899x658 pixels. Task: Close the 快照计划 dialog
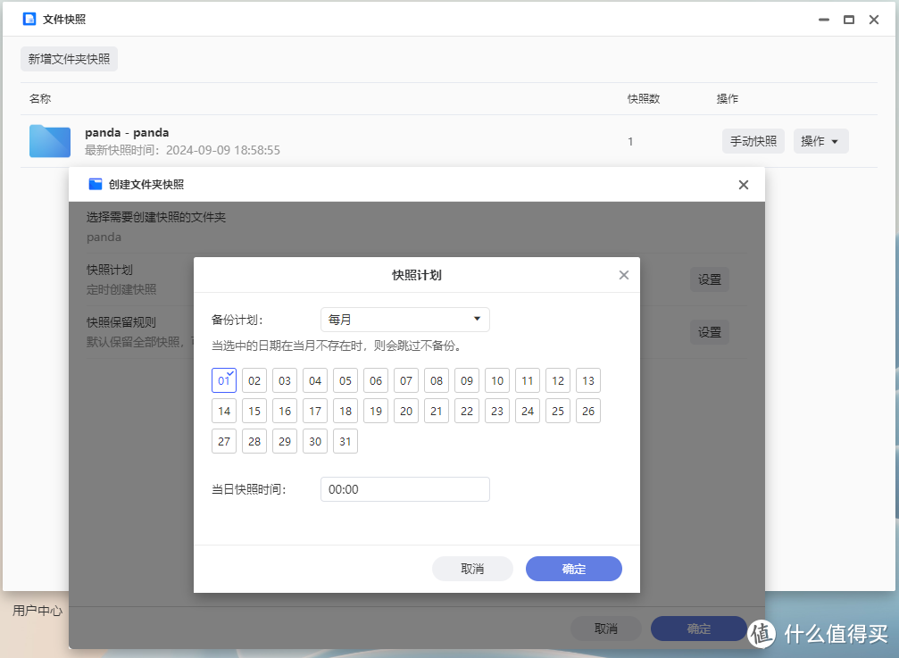(623, 275)
